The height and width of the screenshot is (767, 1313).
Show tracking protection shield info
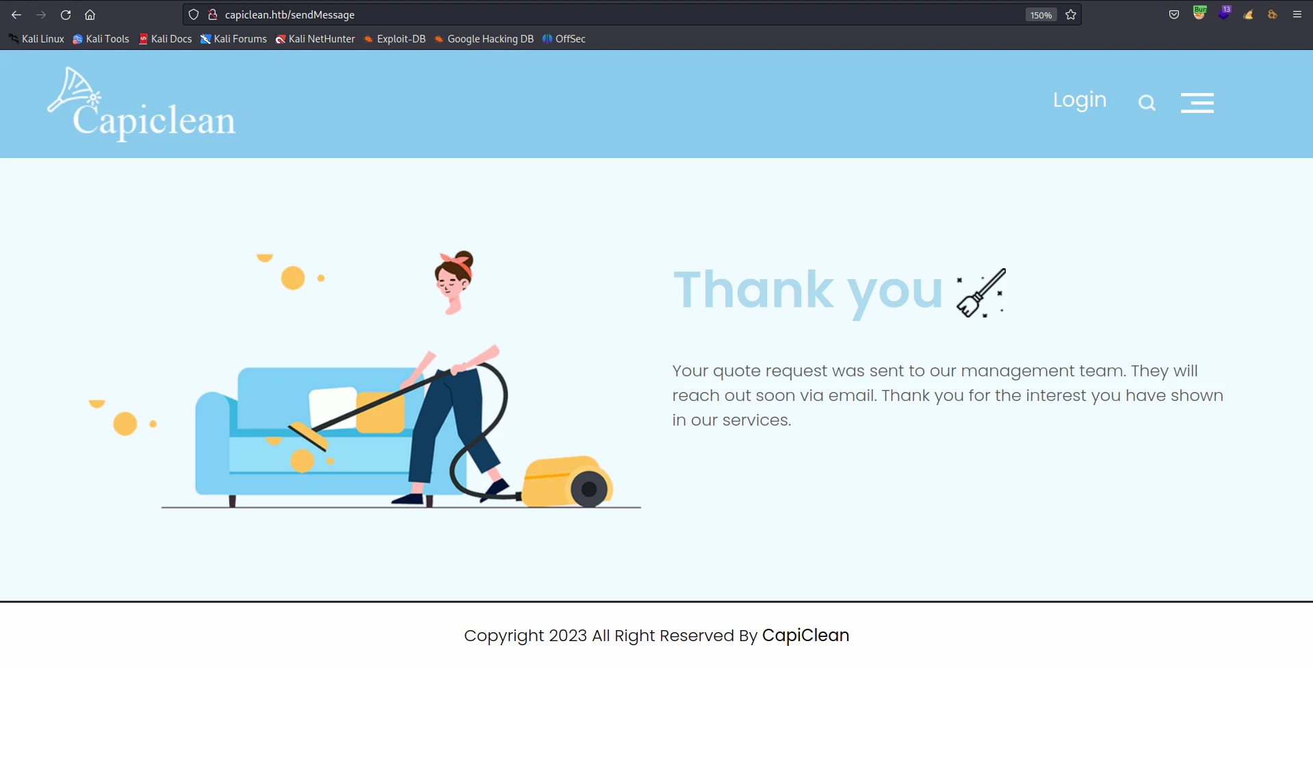[194, 14]
